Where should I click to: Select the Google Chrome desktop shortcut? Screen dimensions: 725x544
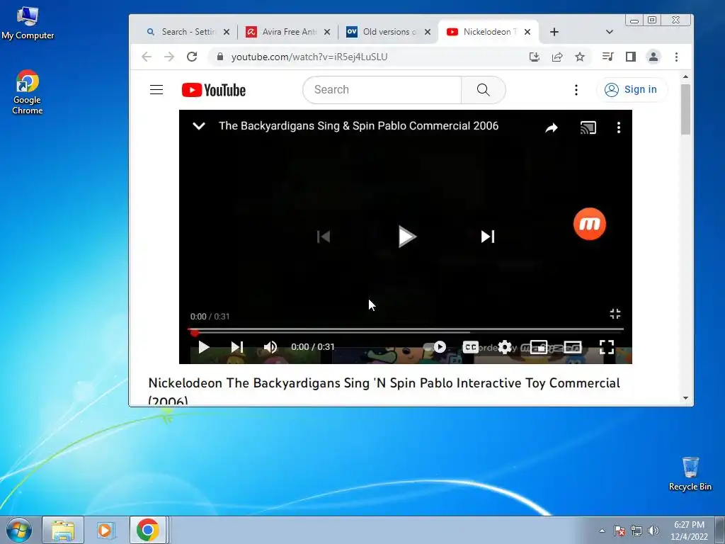28,92
